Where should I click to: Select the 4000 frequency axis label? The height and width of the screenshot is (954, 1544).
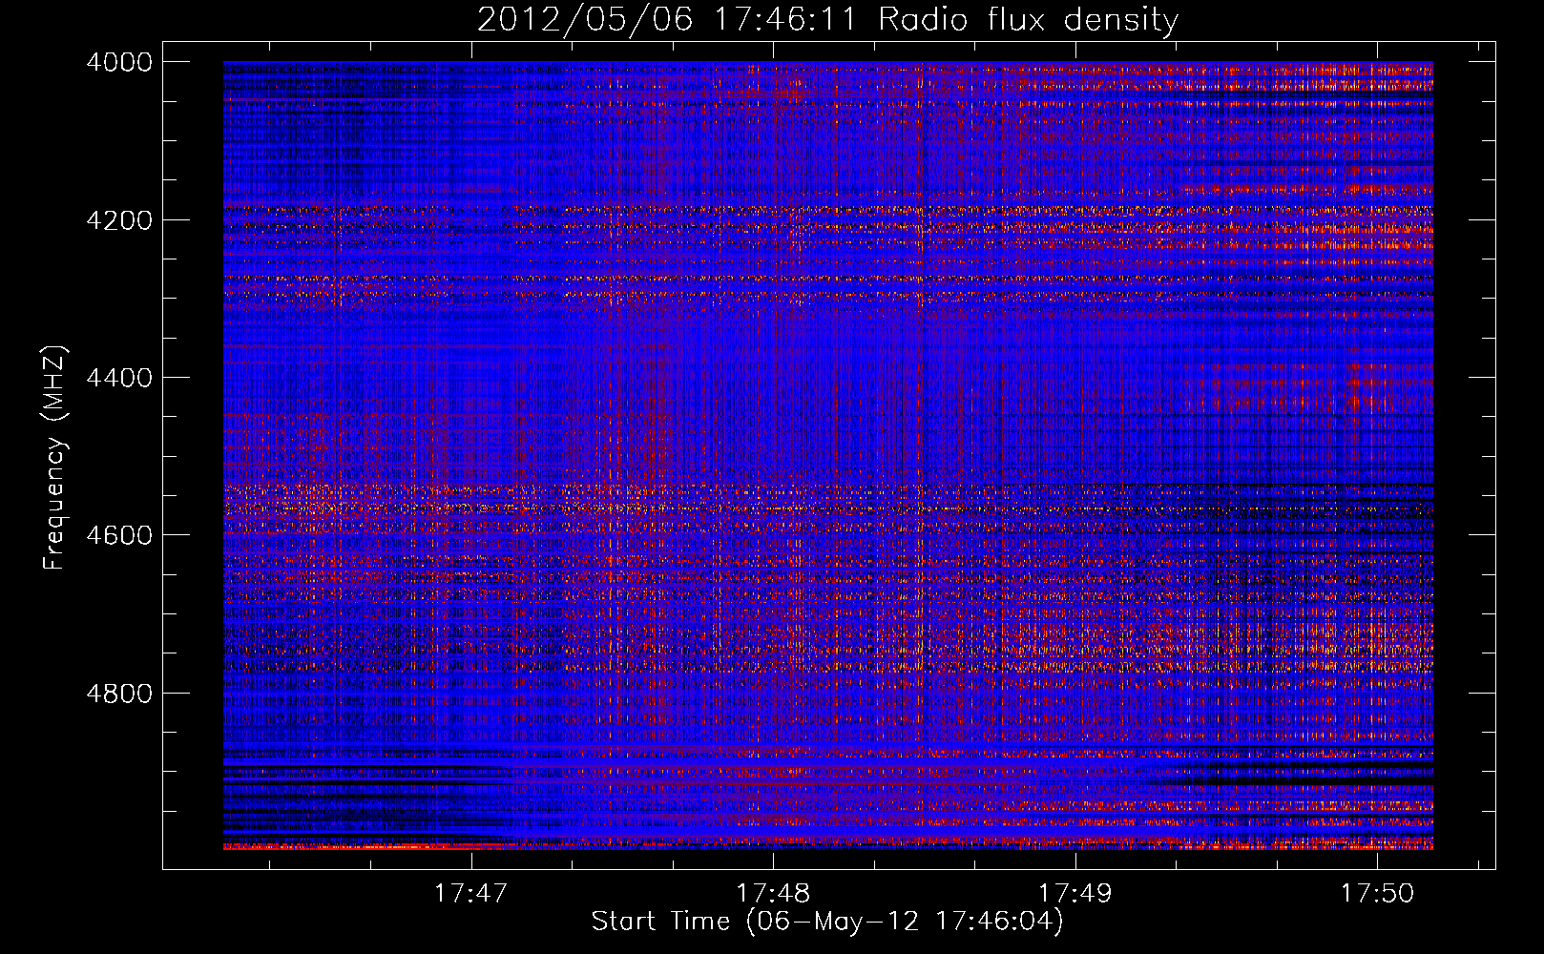118,62
